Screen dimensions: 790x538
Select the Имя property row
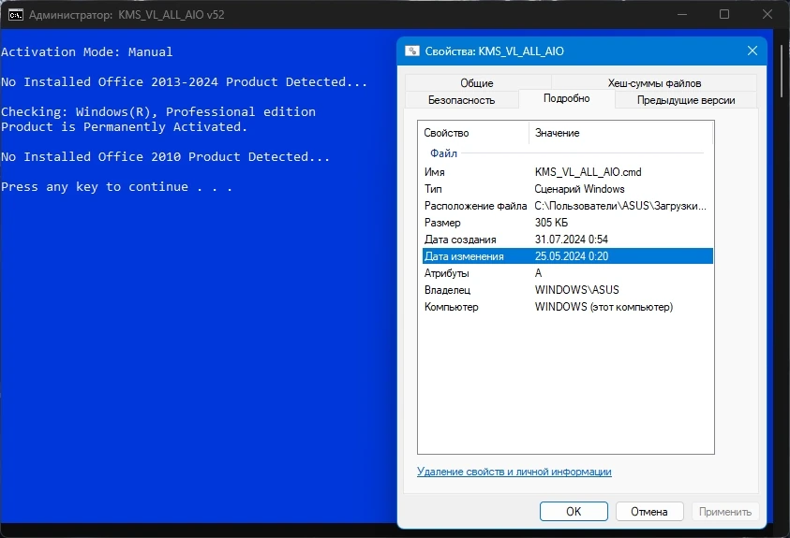pyautogui.click(x=567, y=172)
